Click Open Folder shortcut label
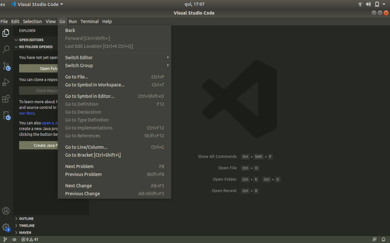 point(225,179)
